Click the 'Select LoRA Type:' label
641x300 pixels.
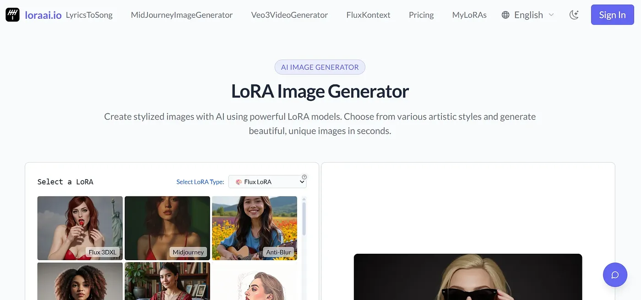(200, 182)
